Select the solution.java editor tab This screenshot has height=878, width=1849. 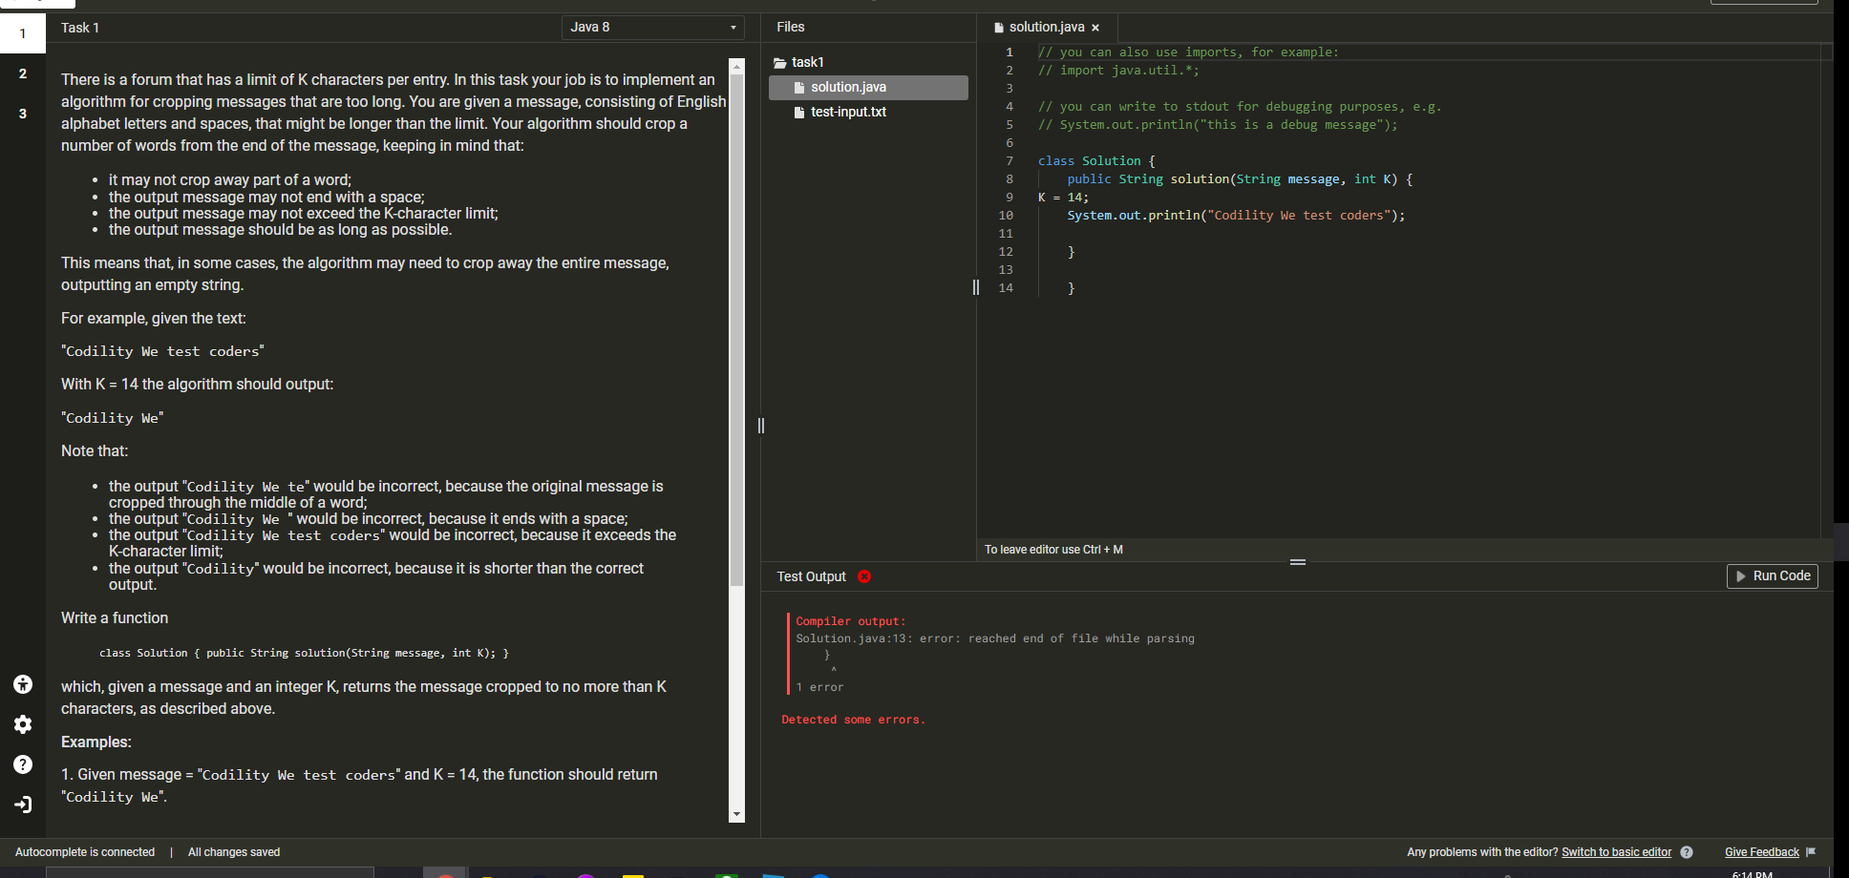pos(1047,28)
